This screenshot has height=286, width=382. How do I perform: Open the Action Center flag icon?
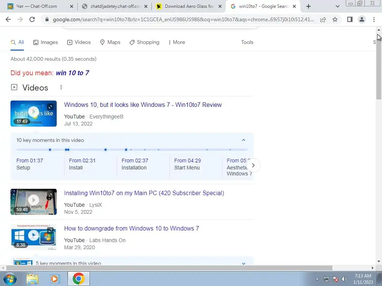click(335, 279)
